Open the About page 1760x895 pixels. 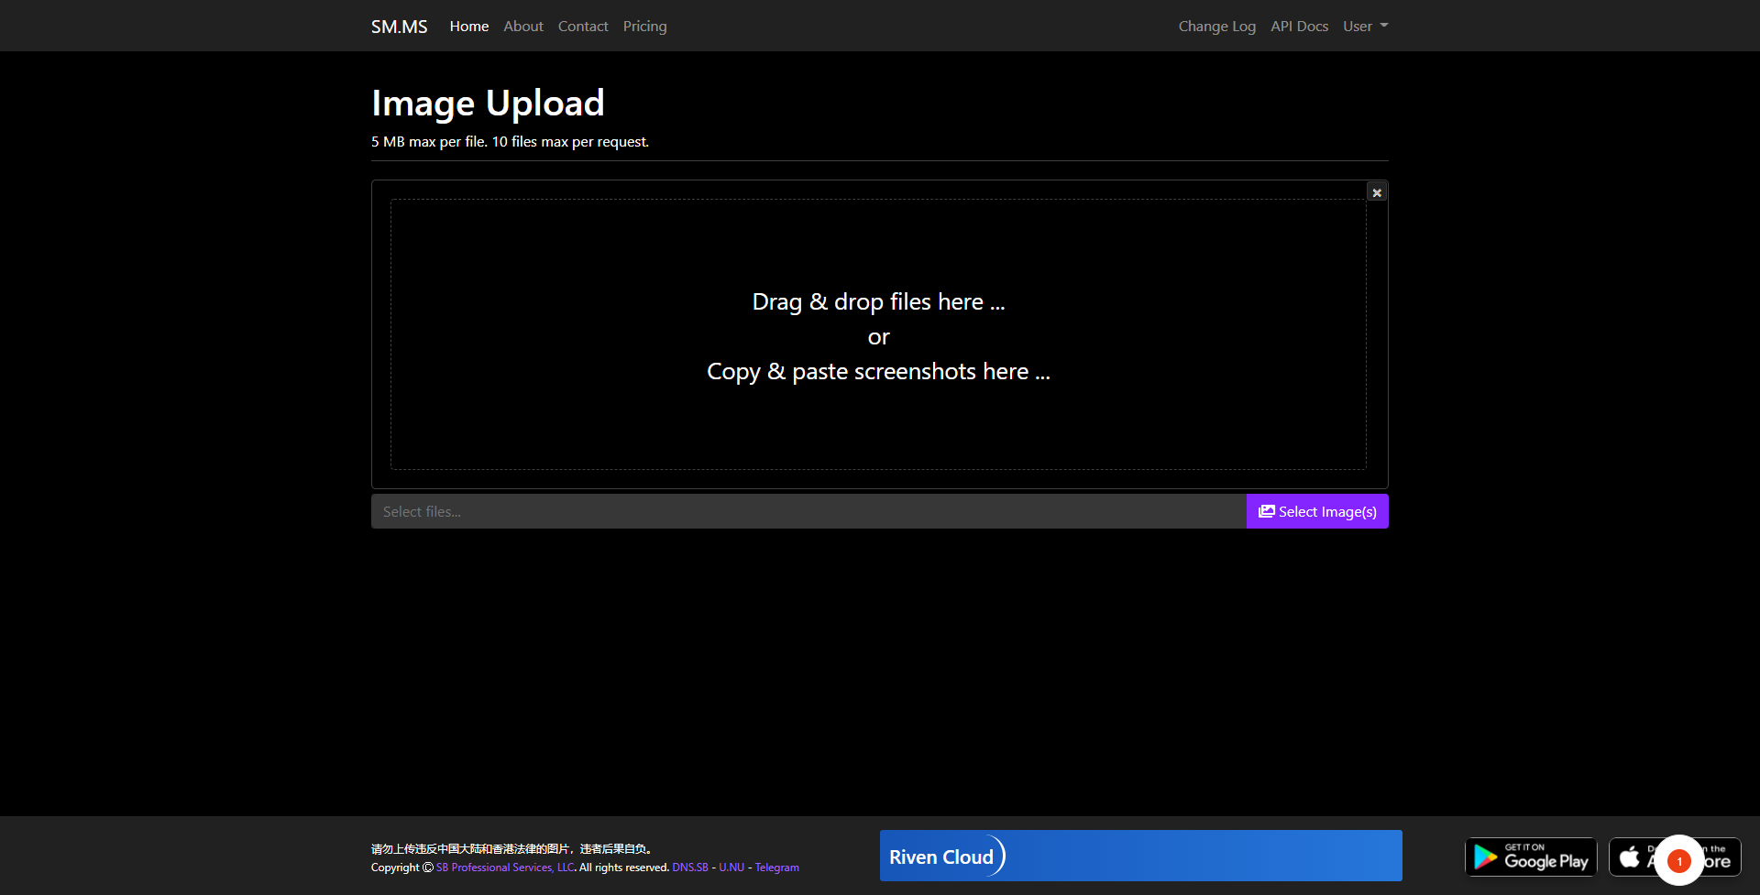click(x=522, y=27)
